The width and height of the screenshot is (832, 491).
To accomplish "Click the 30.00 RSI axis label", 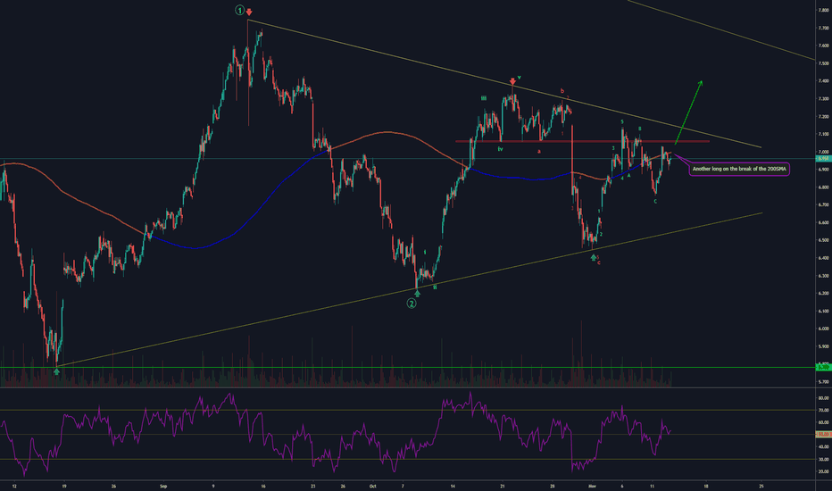I will pos(824,459).
